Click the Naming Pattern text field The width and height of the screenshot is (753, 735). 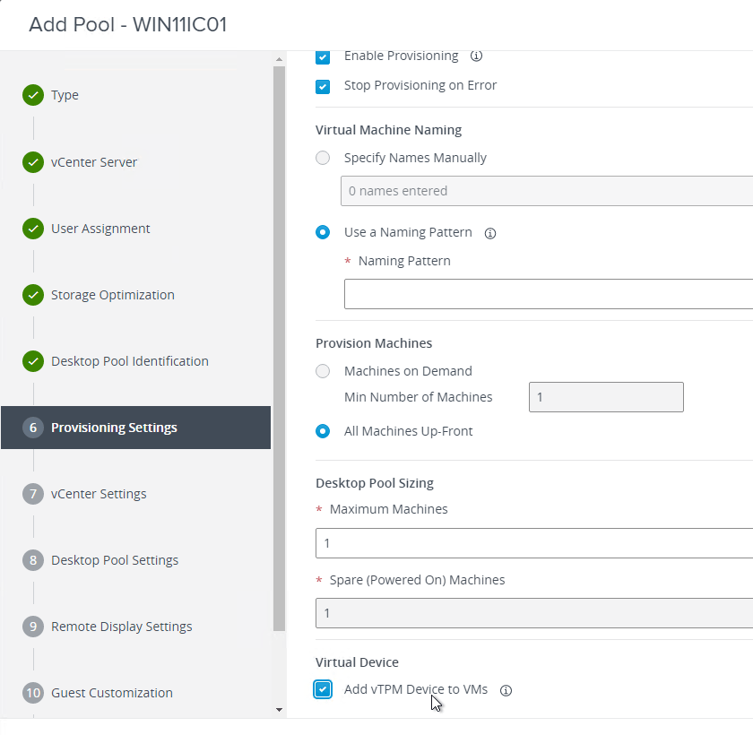549,294
